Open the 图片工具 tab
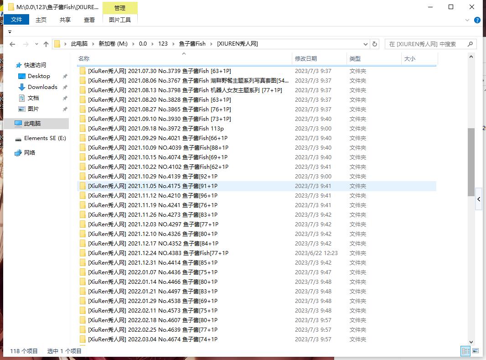This screenshot has width=486, height=360. point(120,20)
